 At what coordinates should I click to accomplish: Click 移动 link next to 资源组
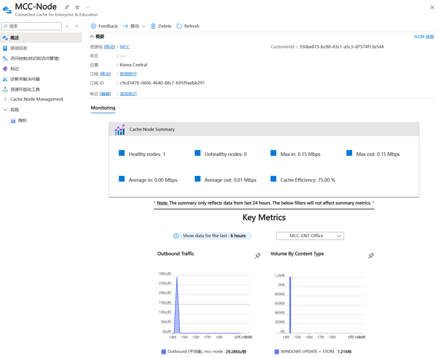110,47
